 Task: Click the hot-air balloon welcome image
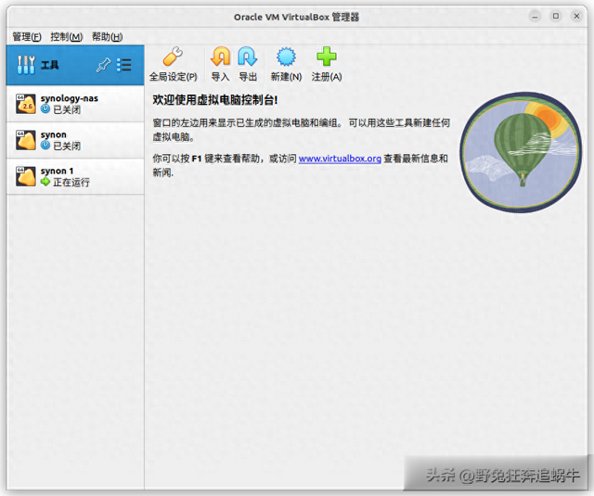[521, 152]
